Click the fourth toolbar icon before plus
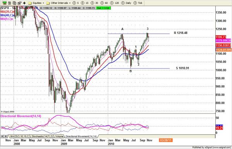This screenshot has width=232, height=149. 19,3
